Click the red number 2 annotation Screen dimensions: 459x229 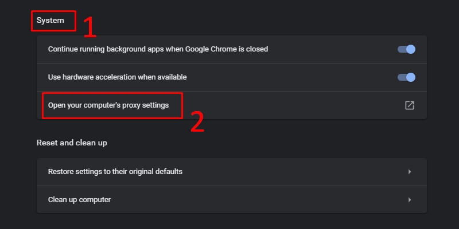[197, 121]
